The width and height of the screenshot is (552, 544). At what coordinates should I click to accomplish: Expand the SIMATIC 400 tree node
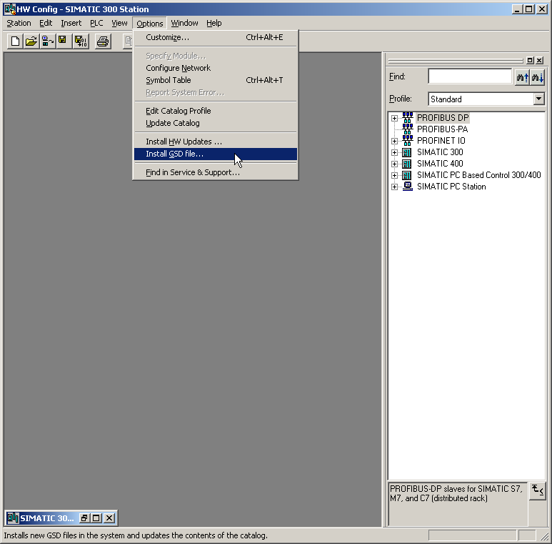point(394,164)
